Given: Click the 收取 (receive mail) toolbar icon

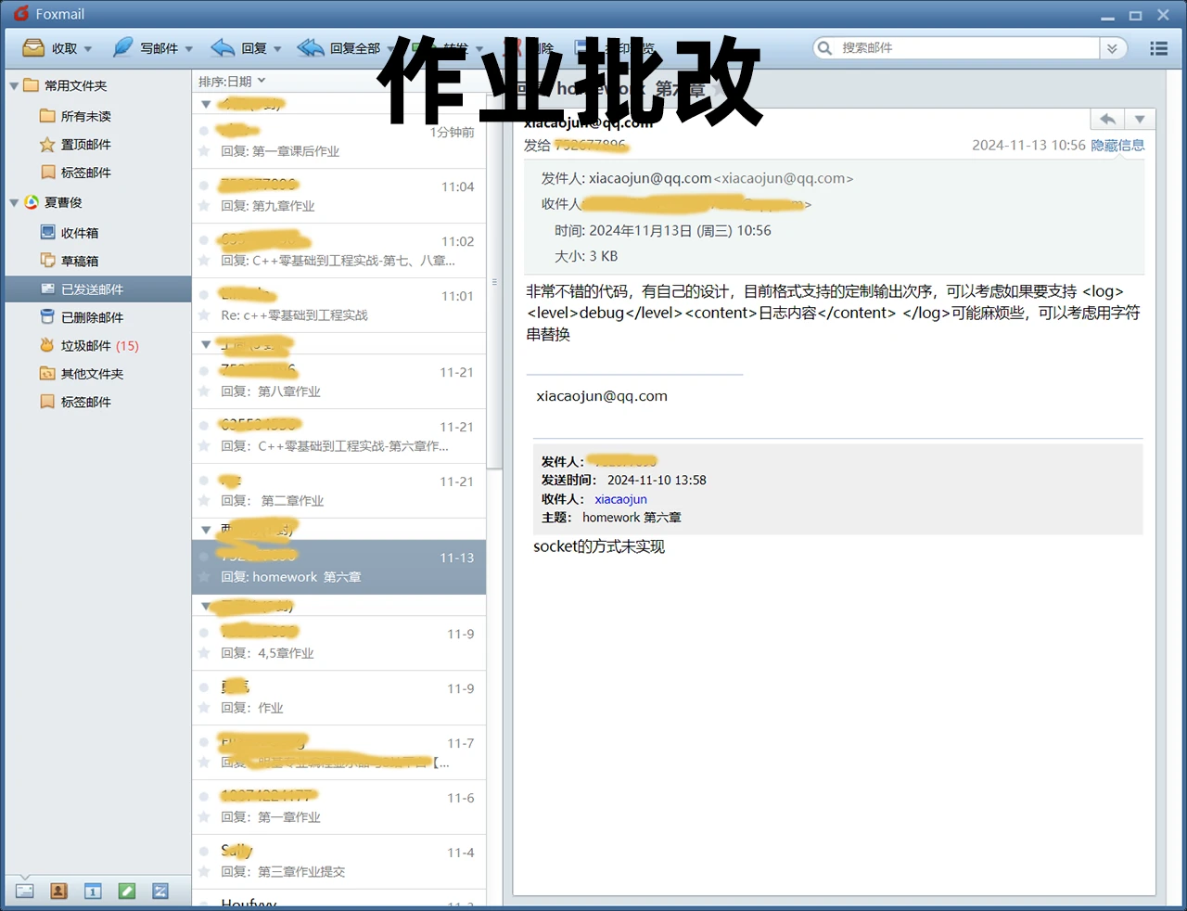Looking at the screenshot, I should click(33, 47).
